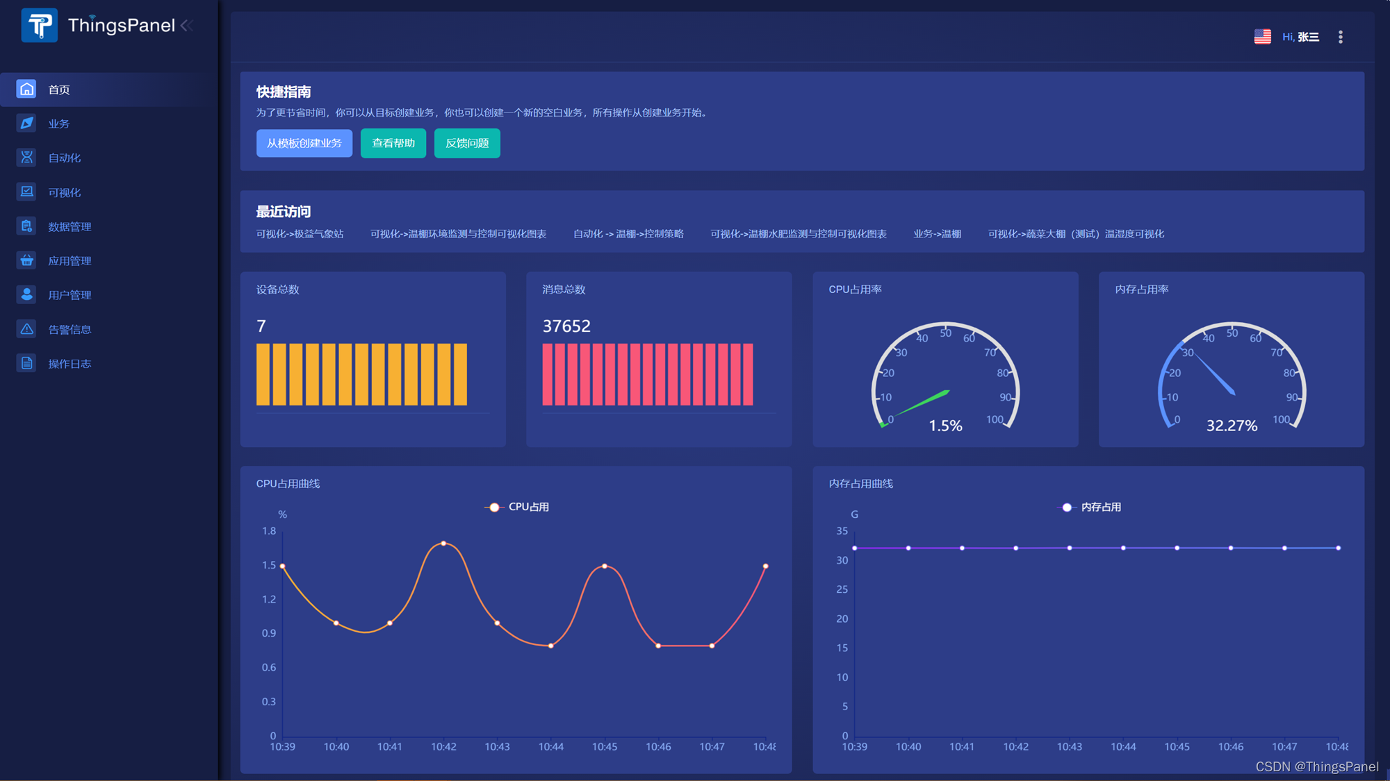Click the 查看帮助 button
The image size is (1390, 781).
393,143
